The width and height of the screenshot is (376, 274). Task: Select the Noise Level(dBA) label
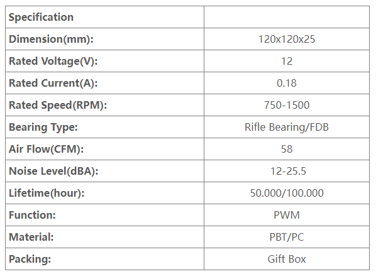pos(53,171)
